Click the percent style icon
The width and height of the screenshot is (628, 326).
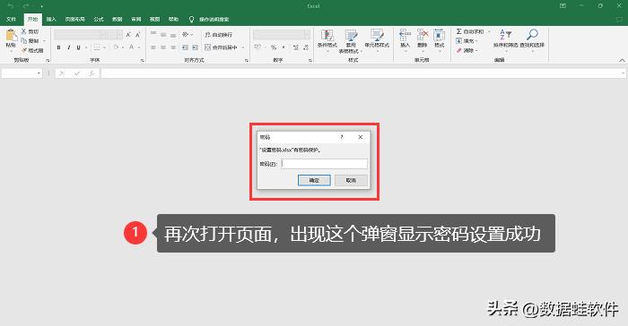[x=274, y=47]
